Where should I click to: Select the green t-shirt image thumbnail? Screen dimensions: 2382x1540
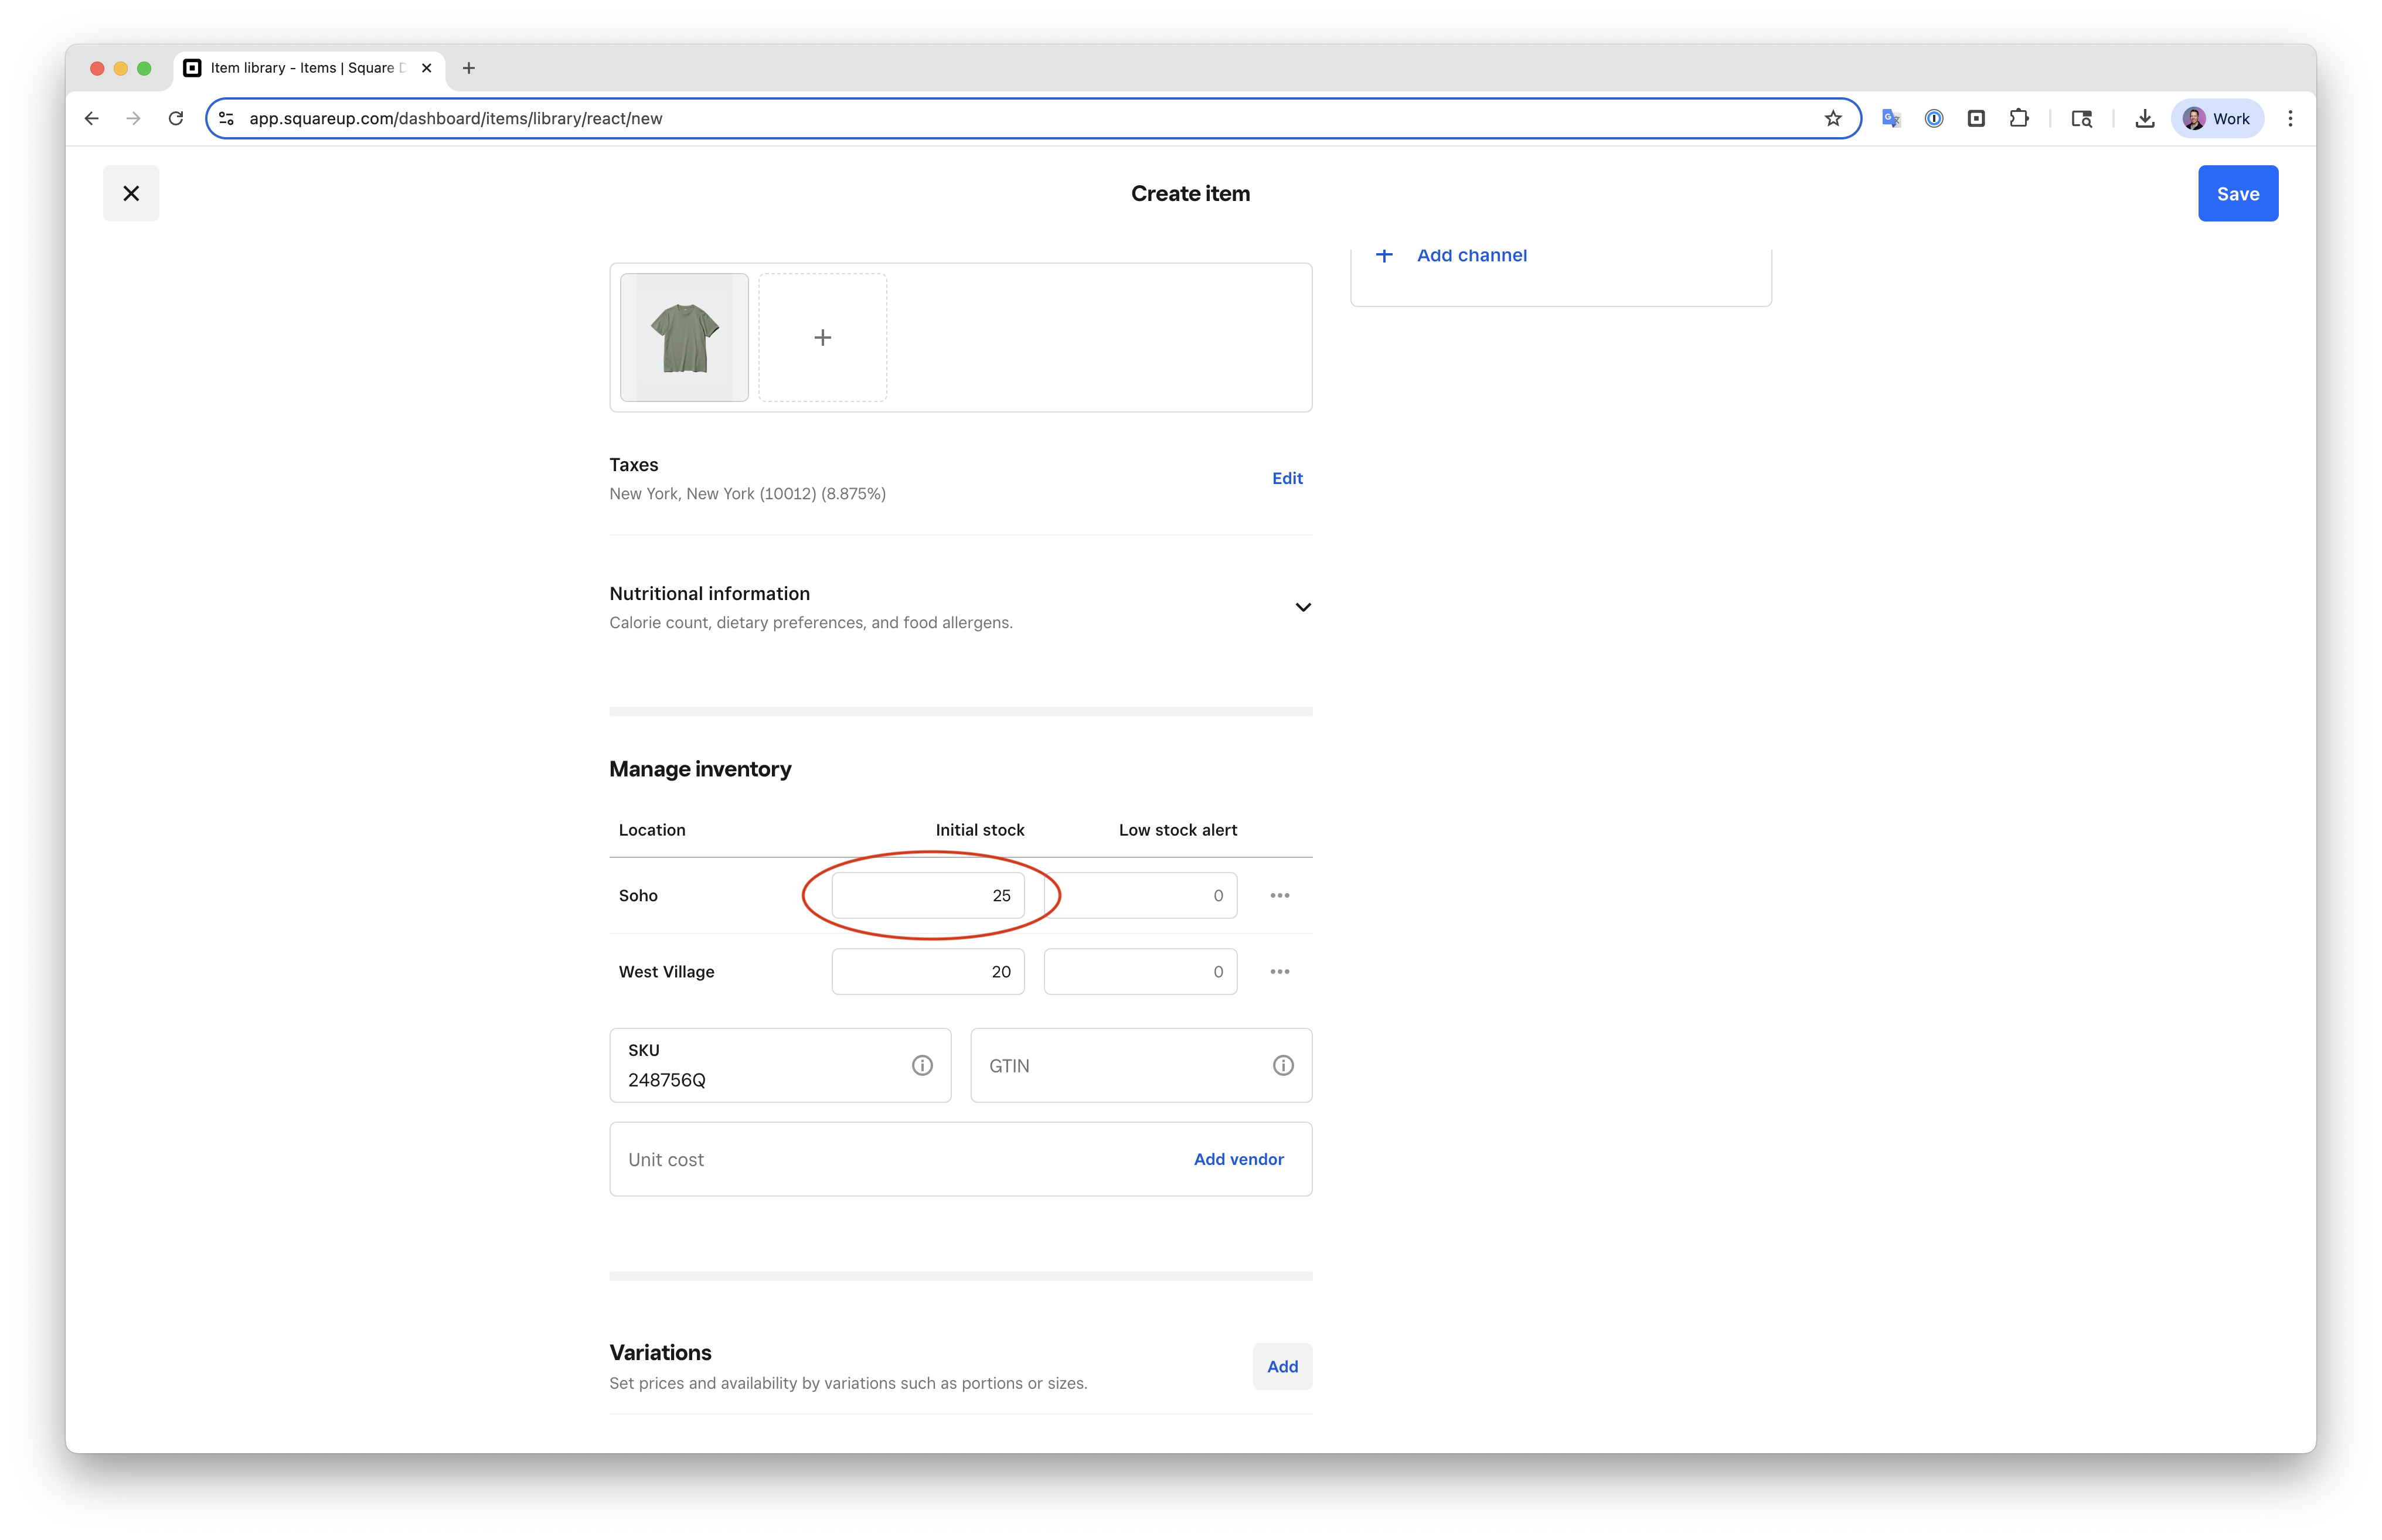(x=684, y=337)
